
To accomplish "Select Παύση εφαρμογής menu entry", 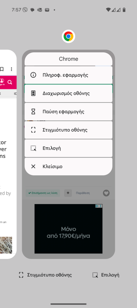I will [x=68, y=112].
